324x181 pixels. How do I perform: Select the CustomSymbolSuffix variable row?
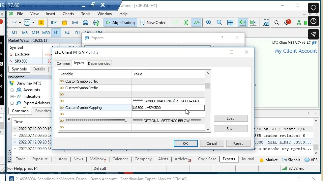click(x=132, y=81)
